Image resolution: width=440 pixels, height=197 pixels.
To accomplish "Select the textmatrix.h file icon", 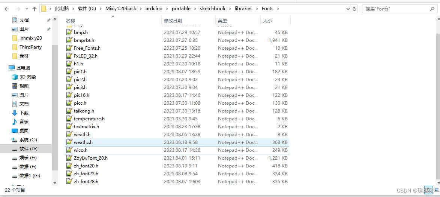I will [x=69, y=126].
